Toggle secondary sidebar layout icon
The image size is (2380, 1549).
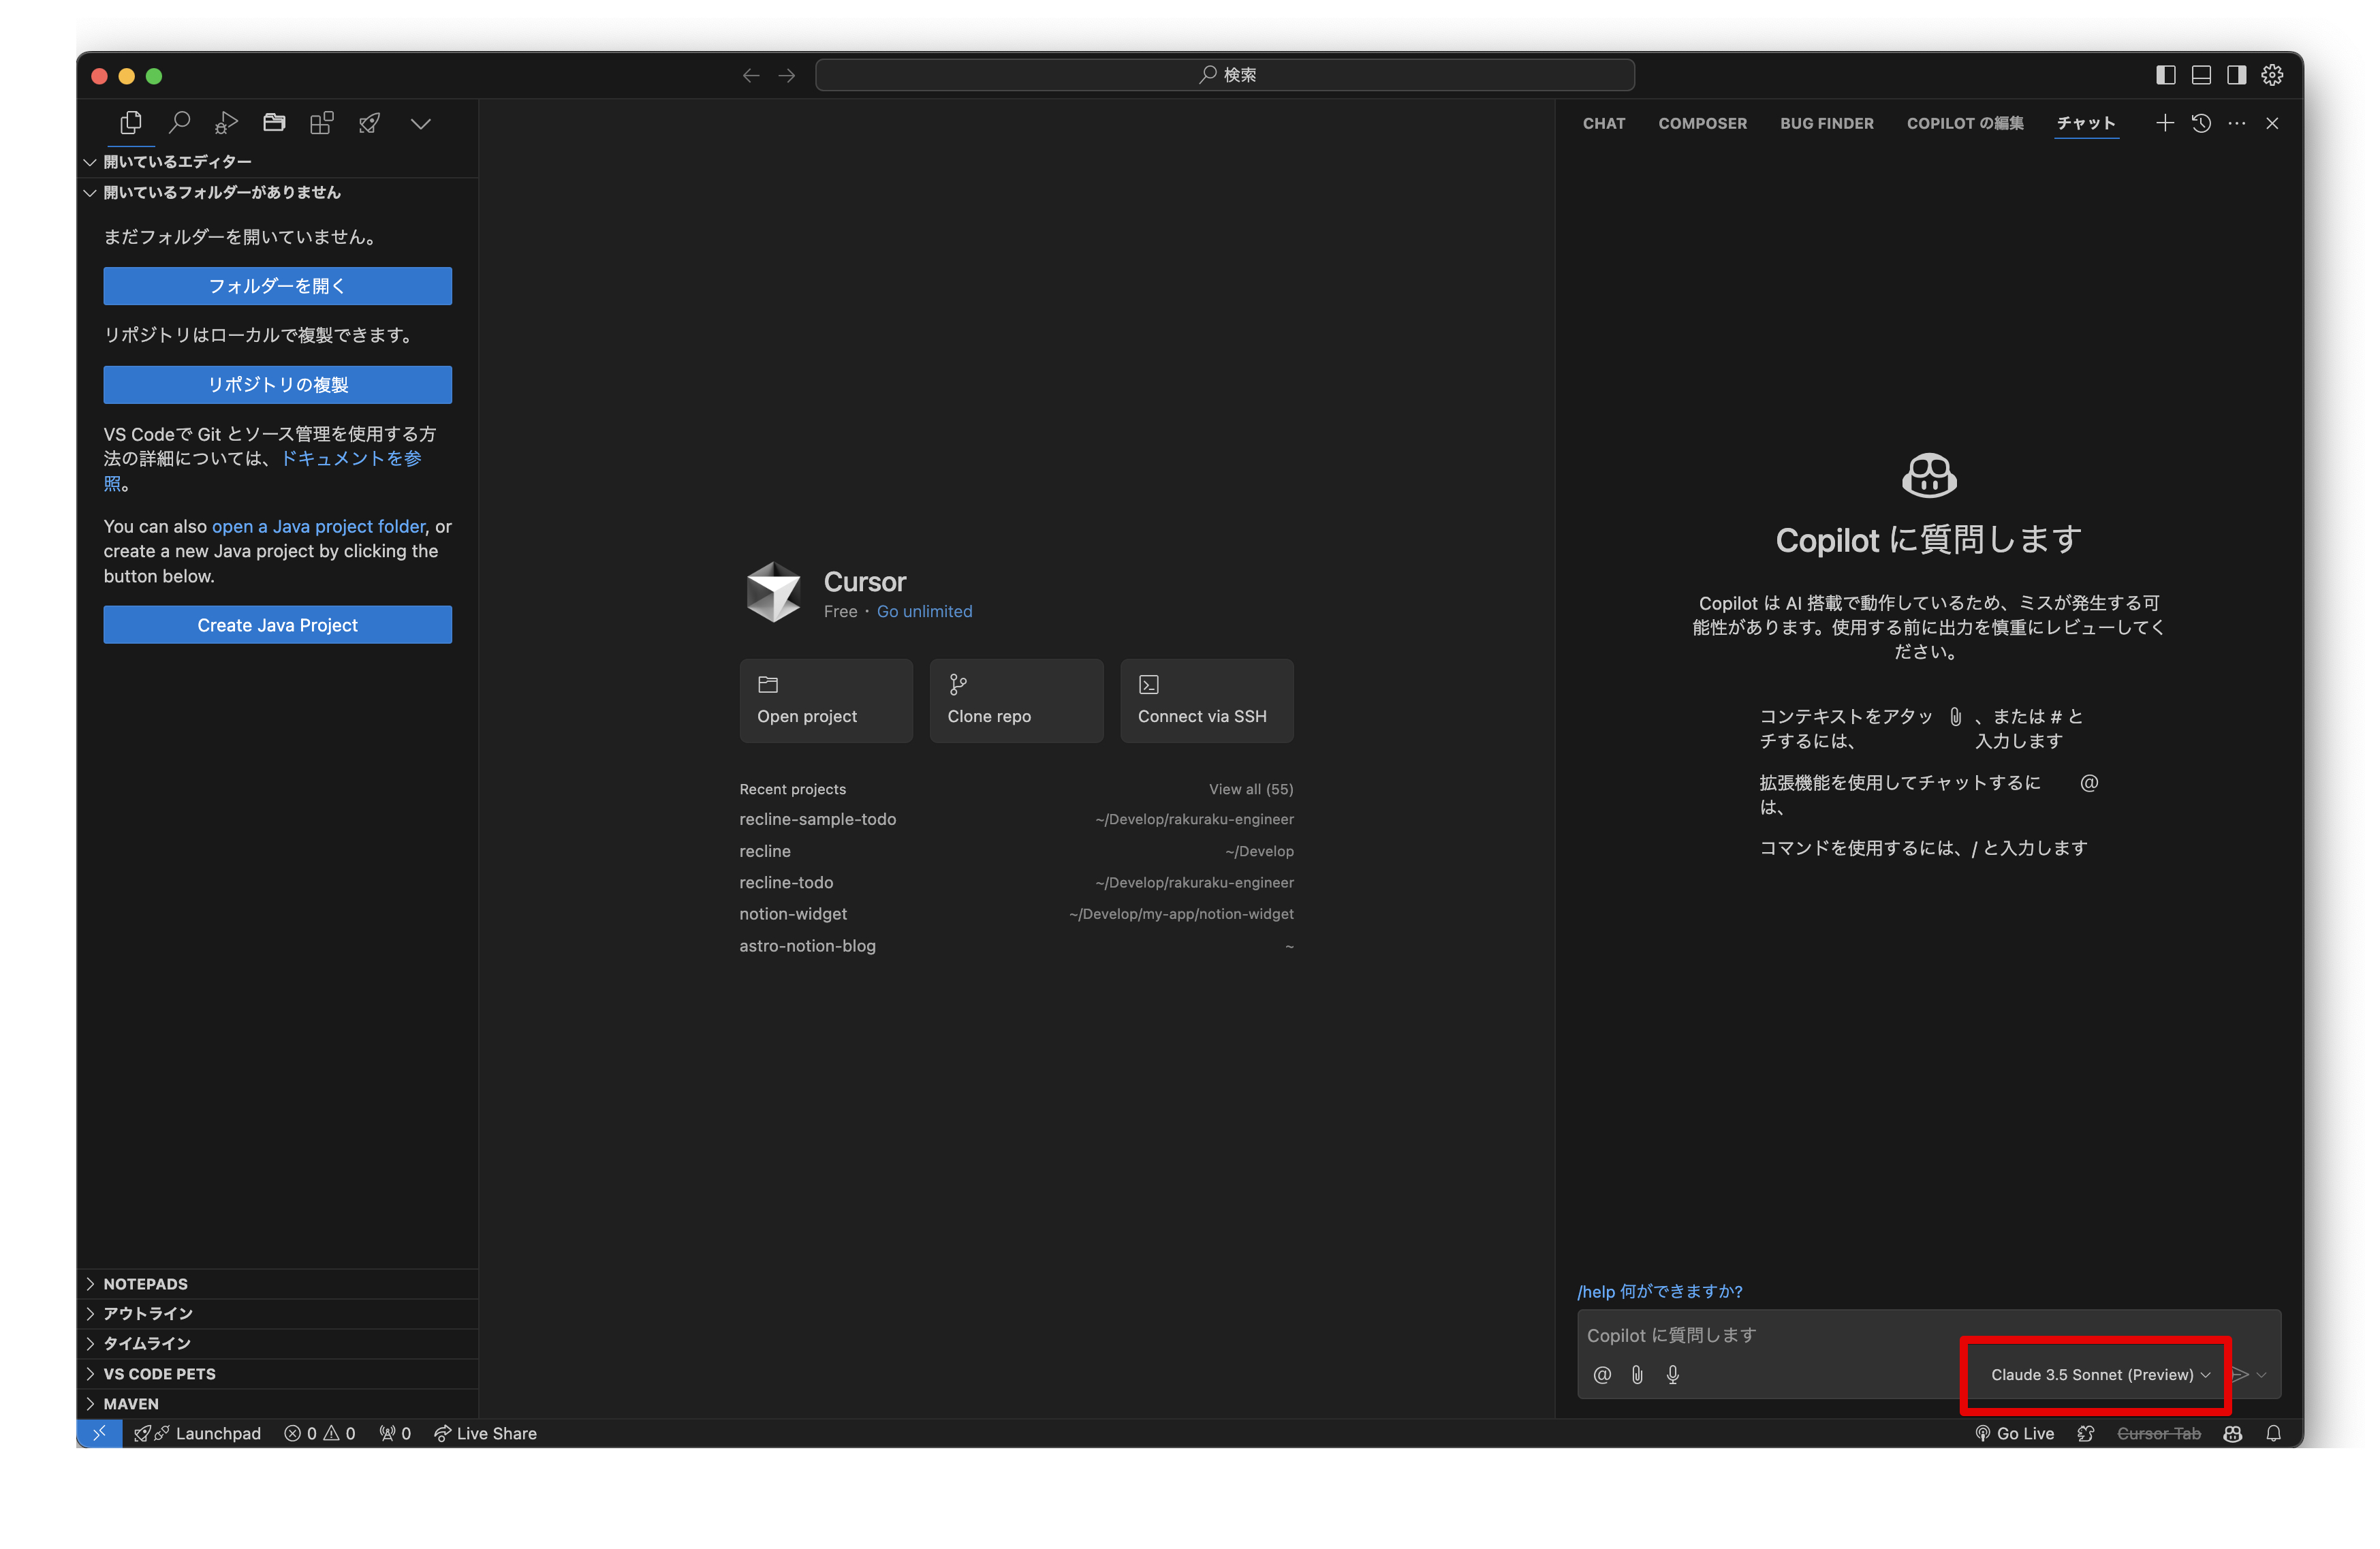coord(2237,75)
